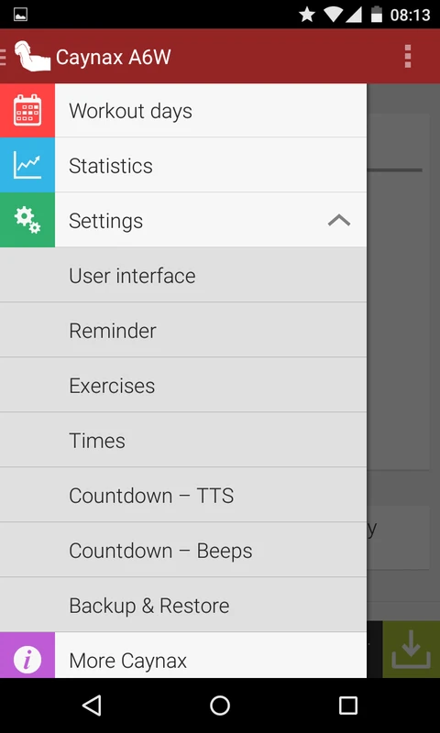Open Times settings

point(183,440)
